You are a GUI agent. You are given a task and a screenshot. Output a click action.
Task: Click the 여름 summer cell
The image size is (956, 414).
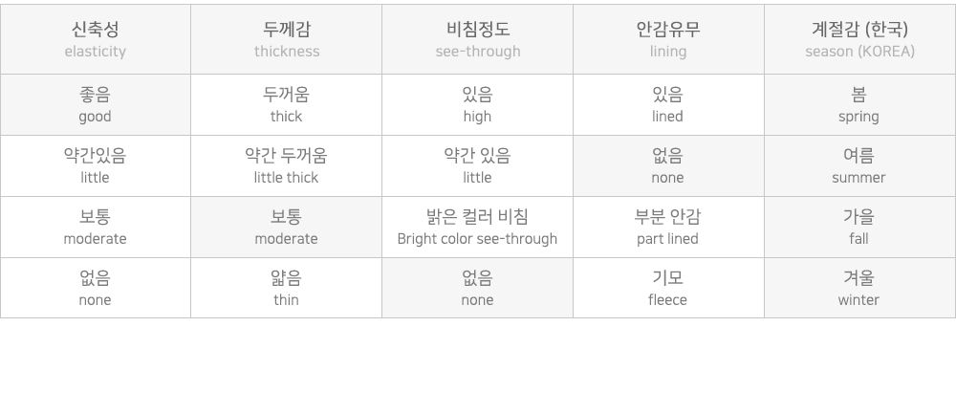pyautogui.click(x=859, y=165)
